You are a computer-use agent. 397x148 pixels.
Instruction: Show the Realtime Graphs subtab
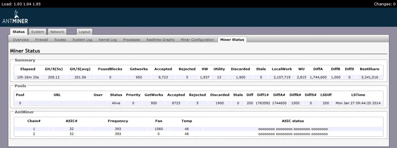click(160, 40)
